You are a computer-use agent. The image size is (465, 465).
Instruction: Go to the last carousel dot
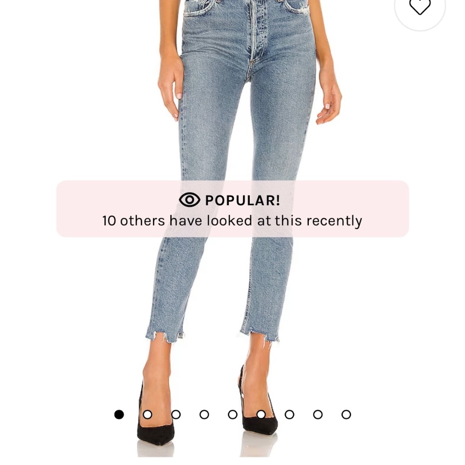pyautogui.click(x=346, y=414)
